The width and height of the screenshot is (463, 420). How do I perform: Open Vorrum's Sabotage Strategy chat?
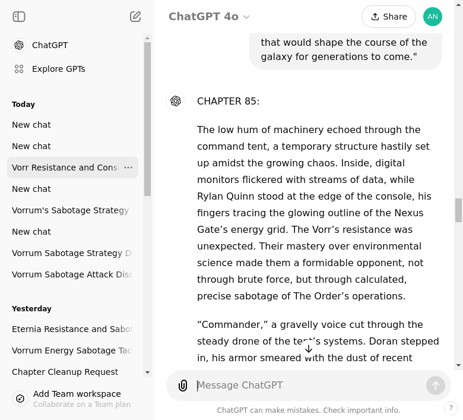[x=70, y=210]
